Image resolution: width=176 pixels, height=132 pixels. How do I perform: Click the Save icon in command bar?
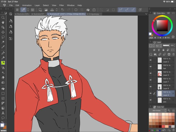pos(52,10)
